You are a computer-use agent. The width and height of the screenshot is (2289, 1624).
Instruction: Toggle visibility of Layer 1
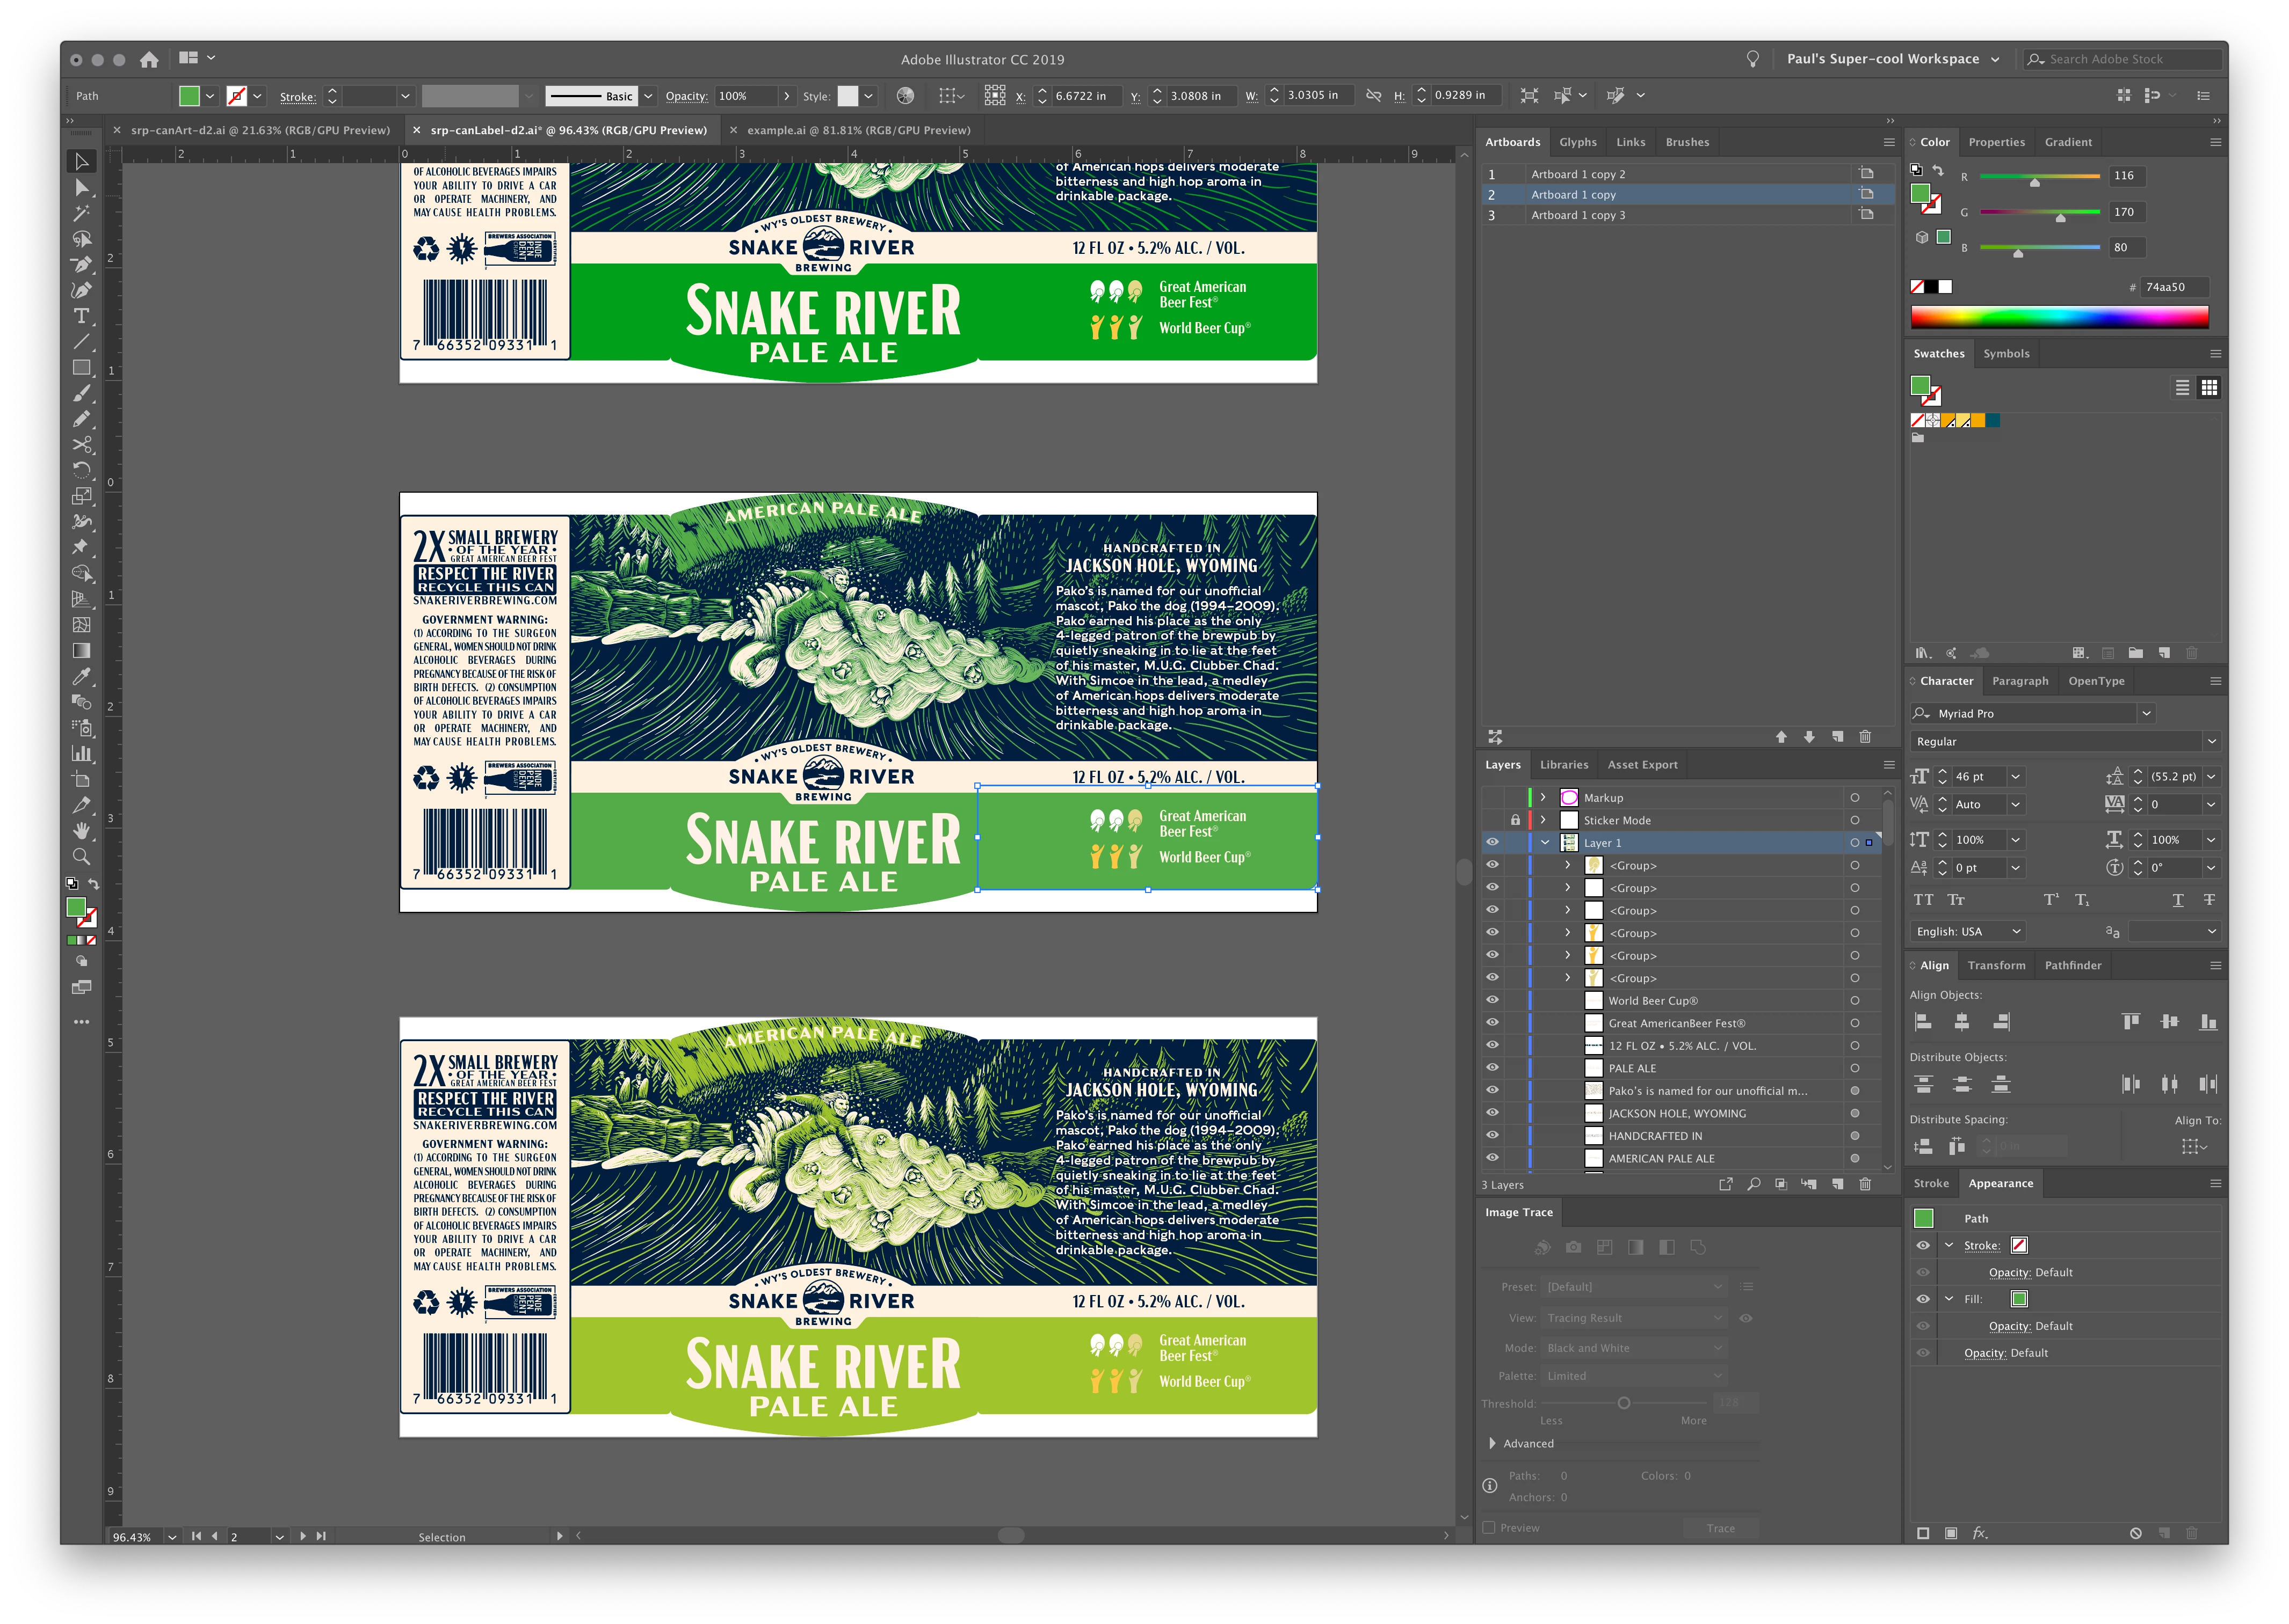tap(1491, 843)
